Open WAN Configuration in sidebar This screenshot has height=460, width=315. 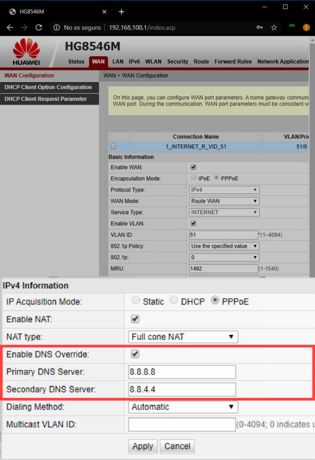tap(49, 76)
